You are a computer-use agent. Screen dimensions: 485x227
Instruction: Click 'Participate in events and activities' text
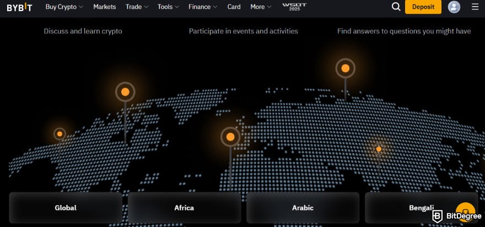click(x=244, y=31)
